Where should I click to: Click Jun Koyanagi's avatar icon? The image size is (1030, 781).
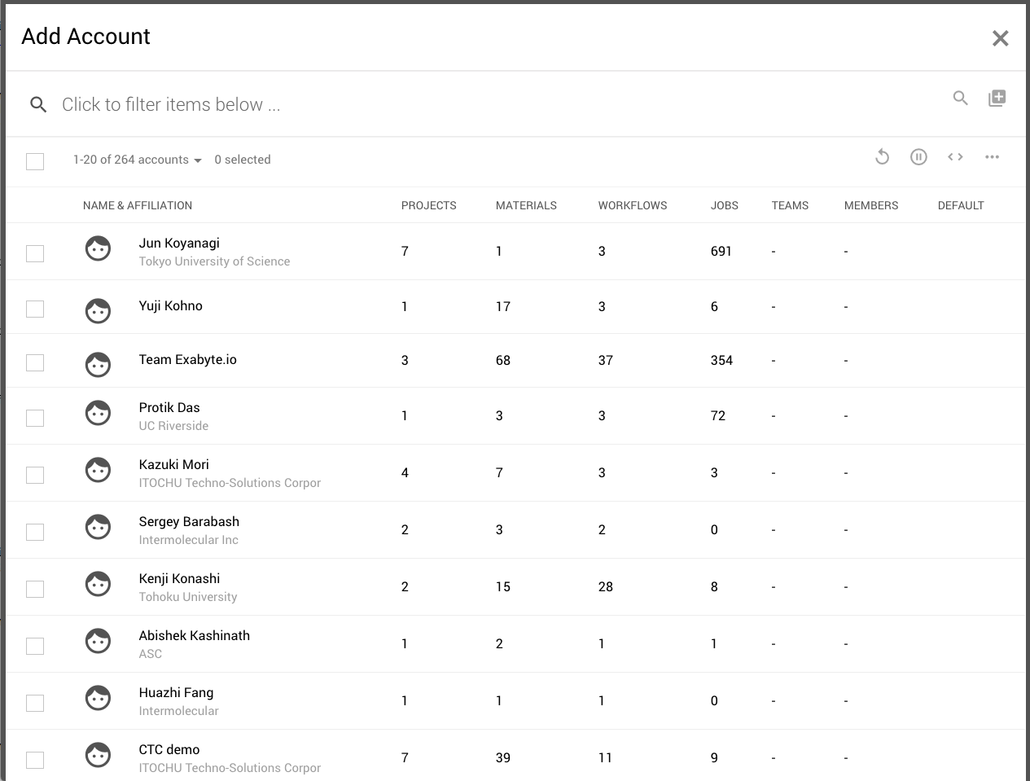point(98,248)
